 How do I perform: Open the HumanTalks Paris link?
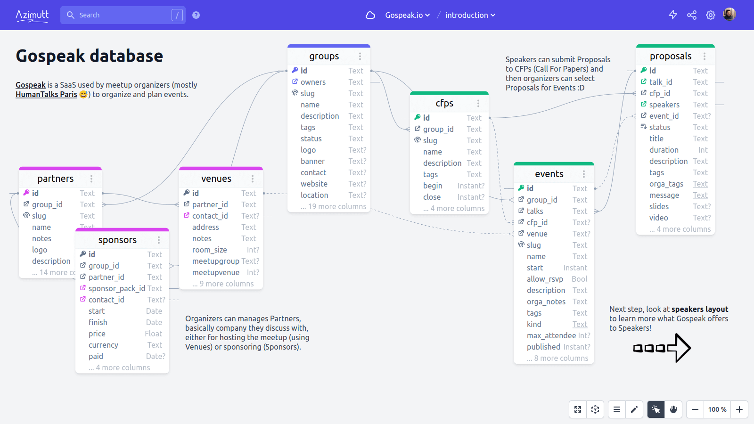[46, 94]
